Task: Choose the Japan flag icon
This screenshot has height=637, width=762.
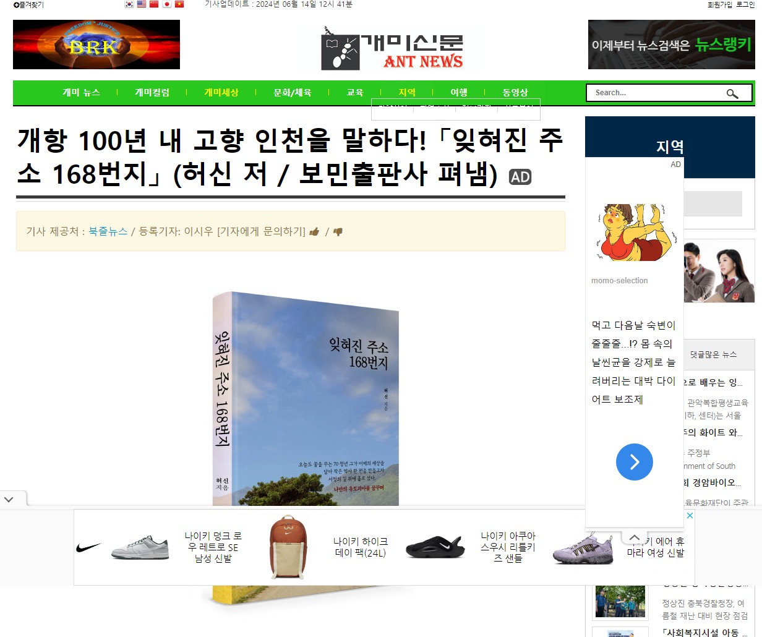Action: coord(166,4)
